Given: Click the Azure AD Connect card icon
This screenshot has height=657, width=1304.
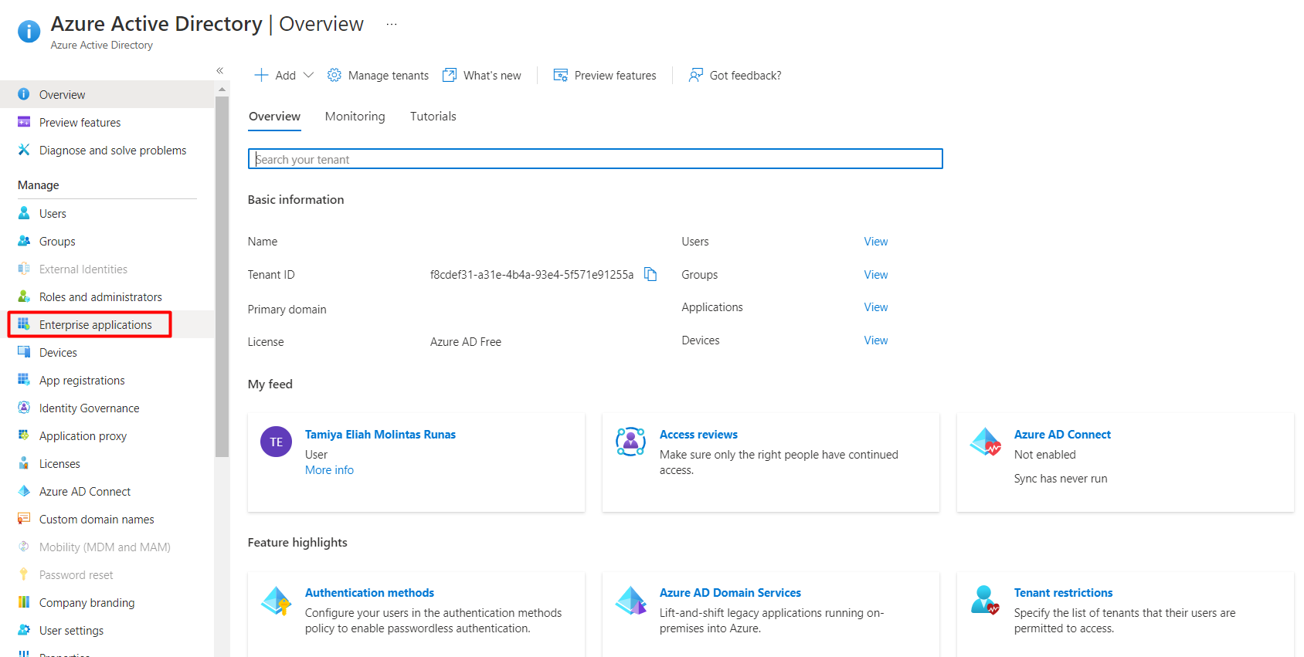Looking at the screenshot, I should click(986, 442).
